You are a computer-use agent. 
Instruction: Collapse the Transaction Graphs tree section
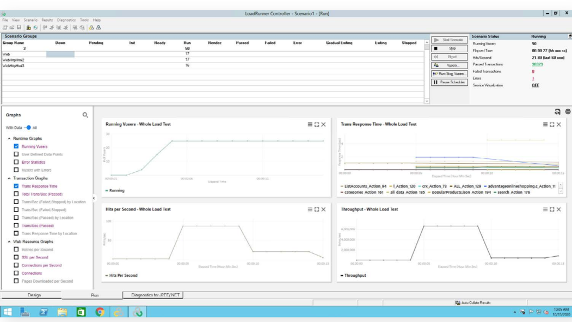(x=9, y=178)
